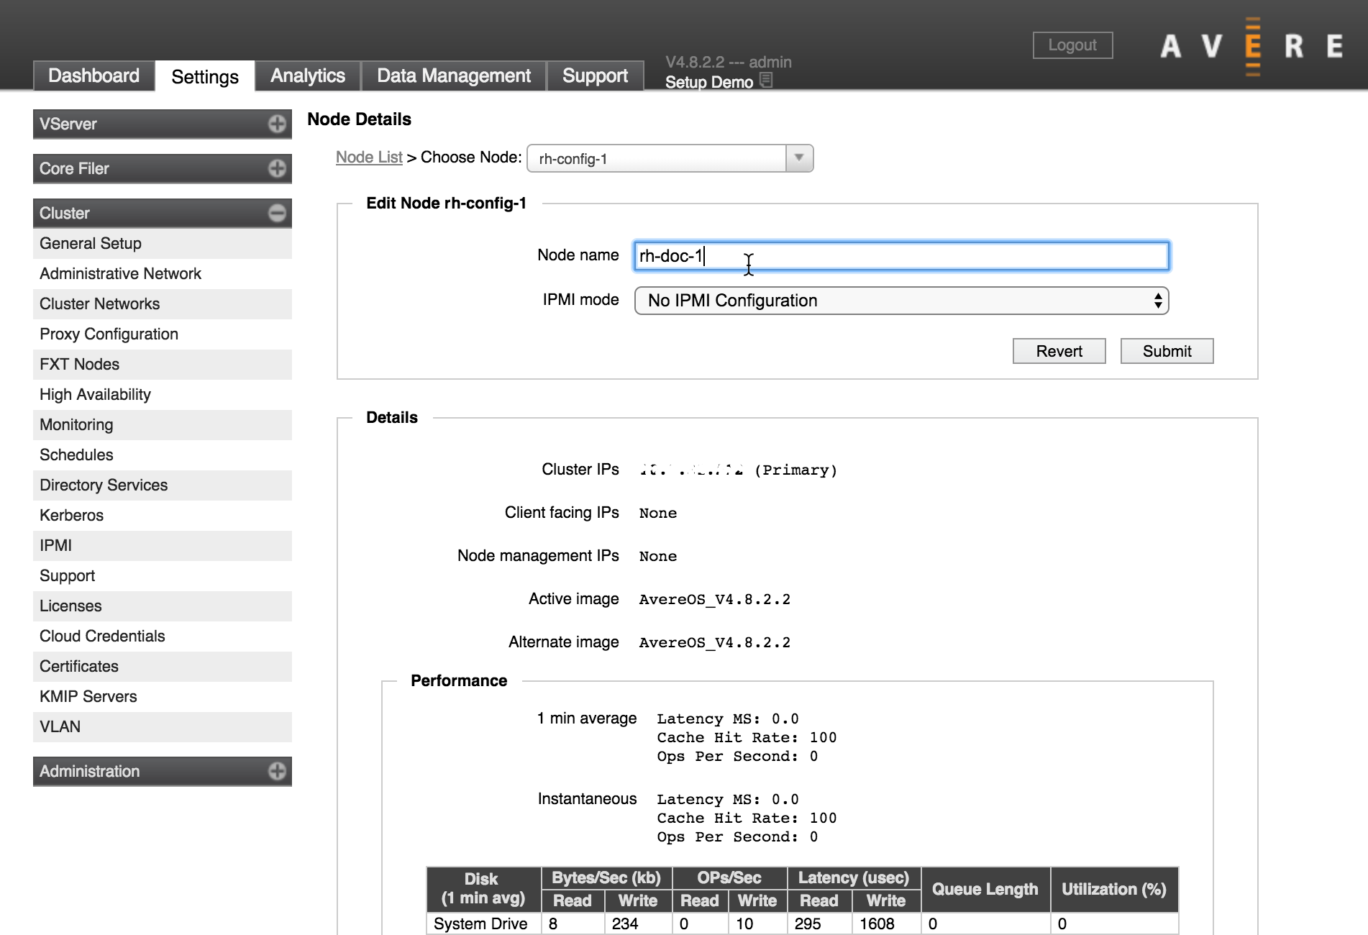Viewport: 1368px width, 935px height.
Task: Open the Choose Node dropdown arrow
Action: (x=799, y=158)
